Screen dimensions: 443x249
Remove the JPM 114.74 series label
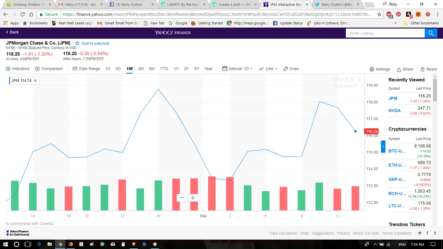point(35,81)
